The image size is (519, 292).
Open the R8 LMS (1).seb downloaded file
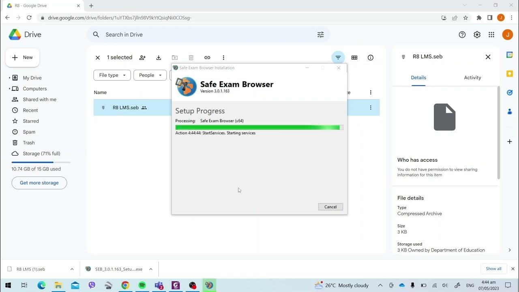(31, 269)
